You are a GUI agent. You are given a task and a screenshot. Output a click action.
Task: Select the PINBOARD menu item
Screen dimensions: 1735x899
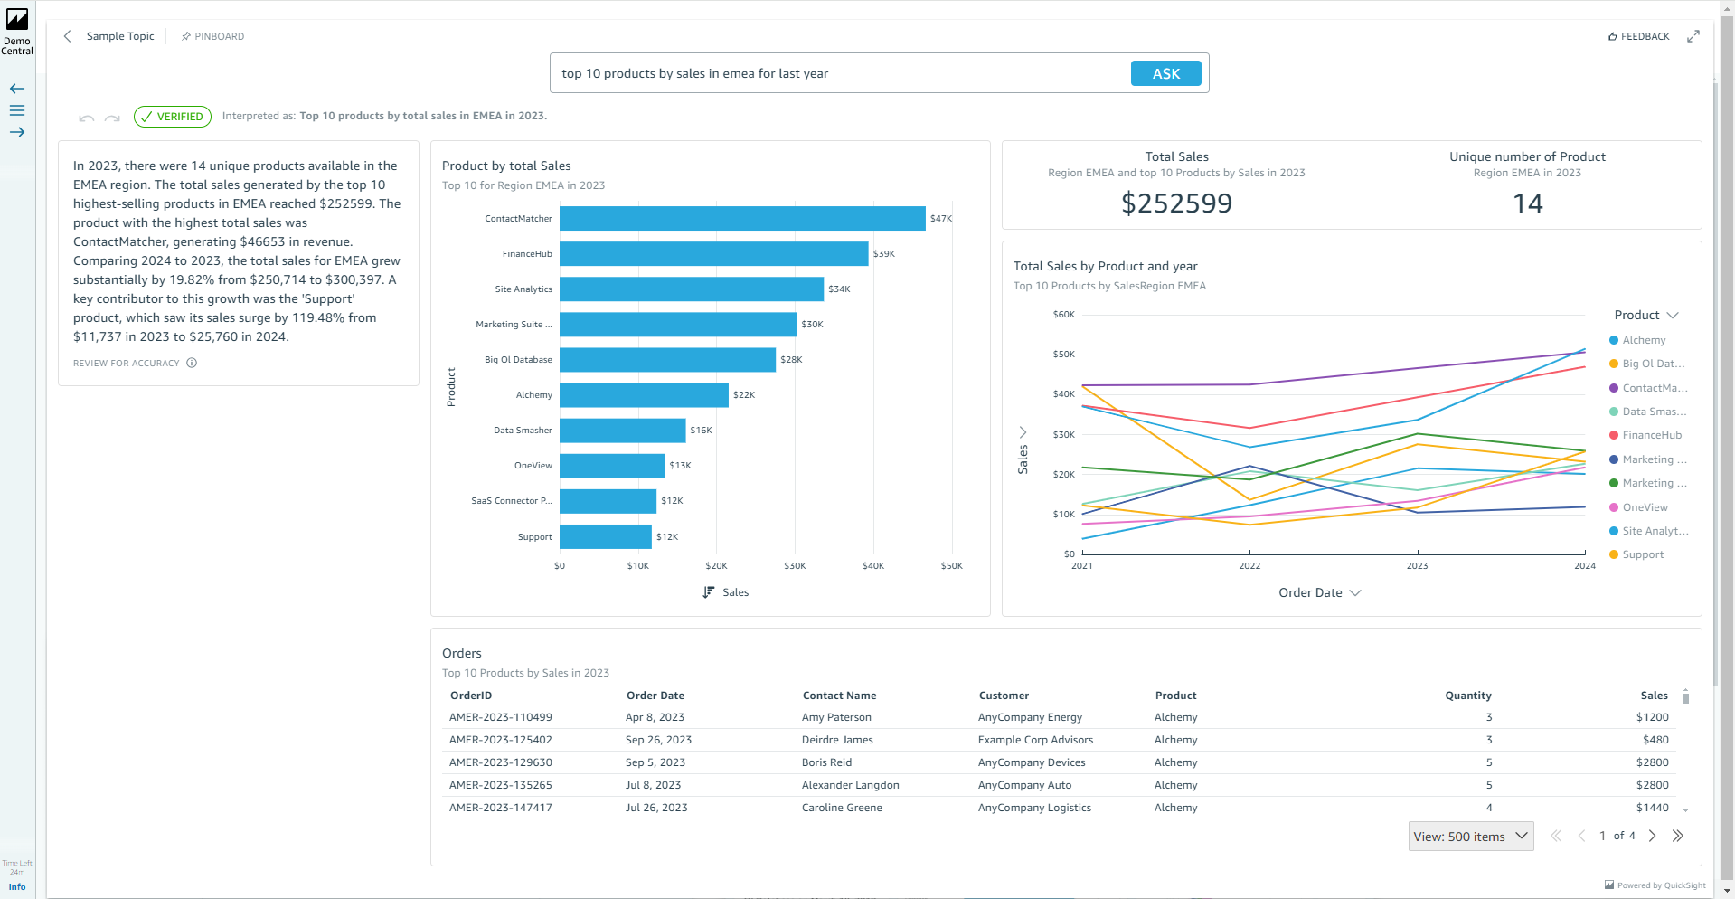pos(212,36)
